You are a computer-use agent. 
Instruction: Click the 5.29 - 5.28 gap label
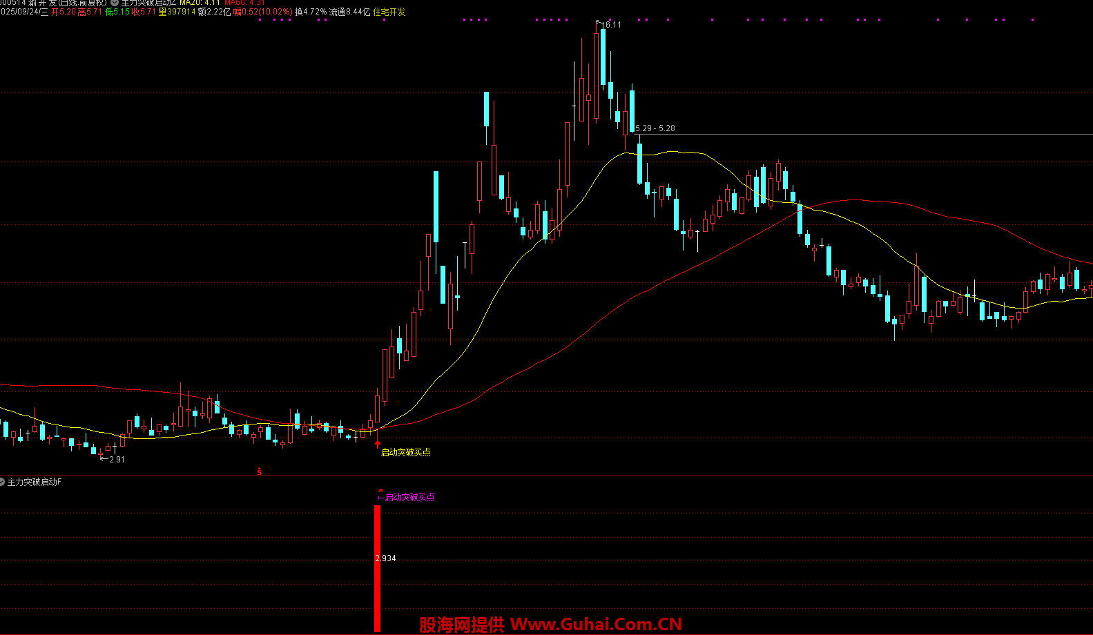655,128
